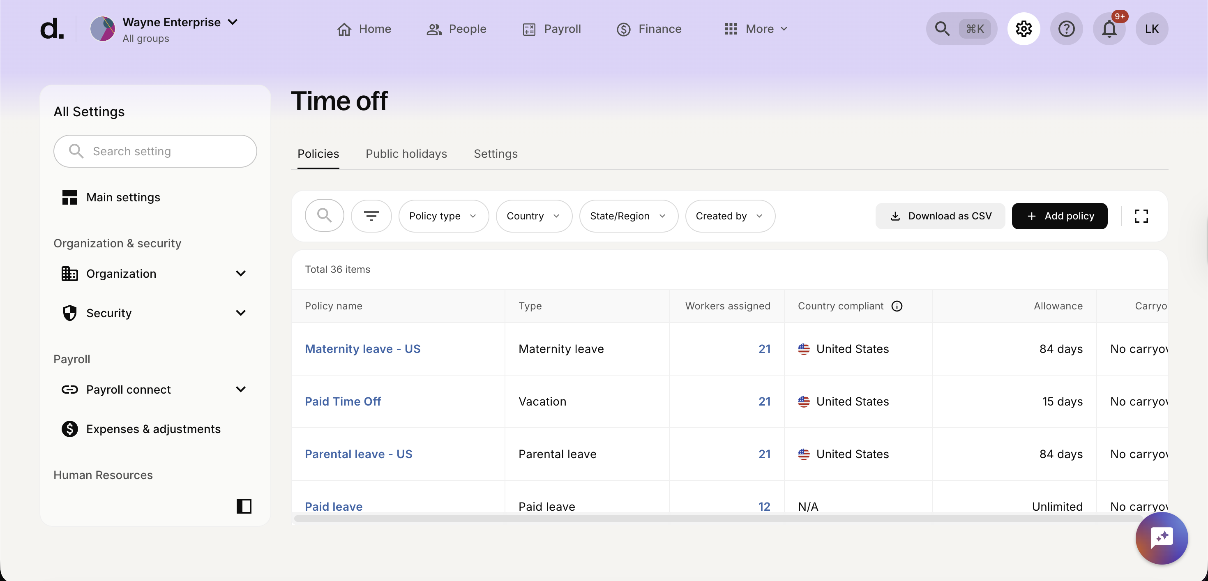Open the settings gear icon

1023,29
